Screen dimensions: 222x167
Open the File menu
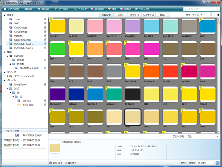[12, 9]
